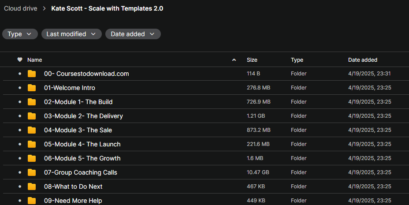Toggle the dot beside 04-Module 3- The Sale

click(x=20, y=130)
